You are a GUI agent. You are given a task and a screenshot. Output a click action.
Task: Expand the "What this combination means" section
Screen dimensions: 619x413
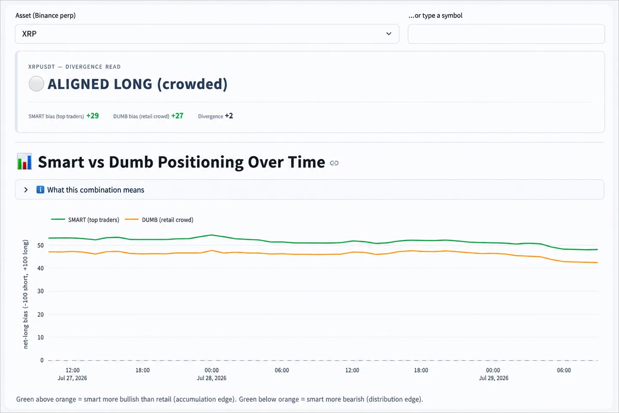tap(309, 190)
